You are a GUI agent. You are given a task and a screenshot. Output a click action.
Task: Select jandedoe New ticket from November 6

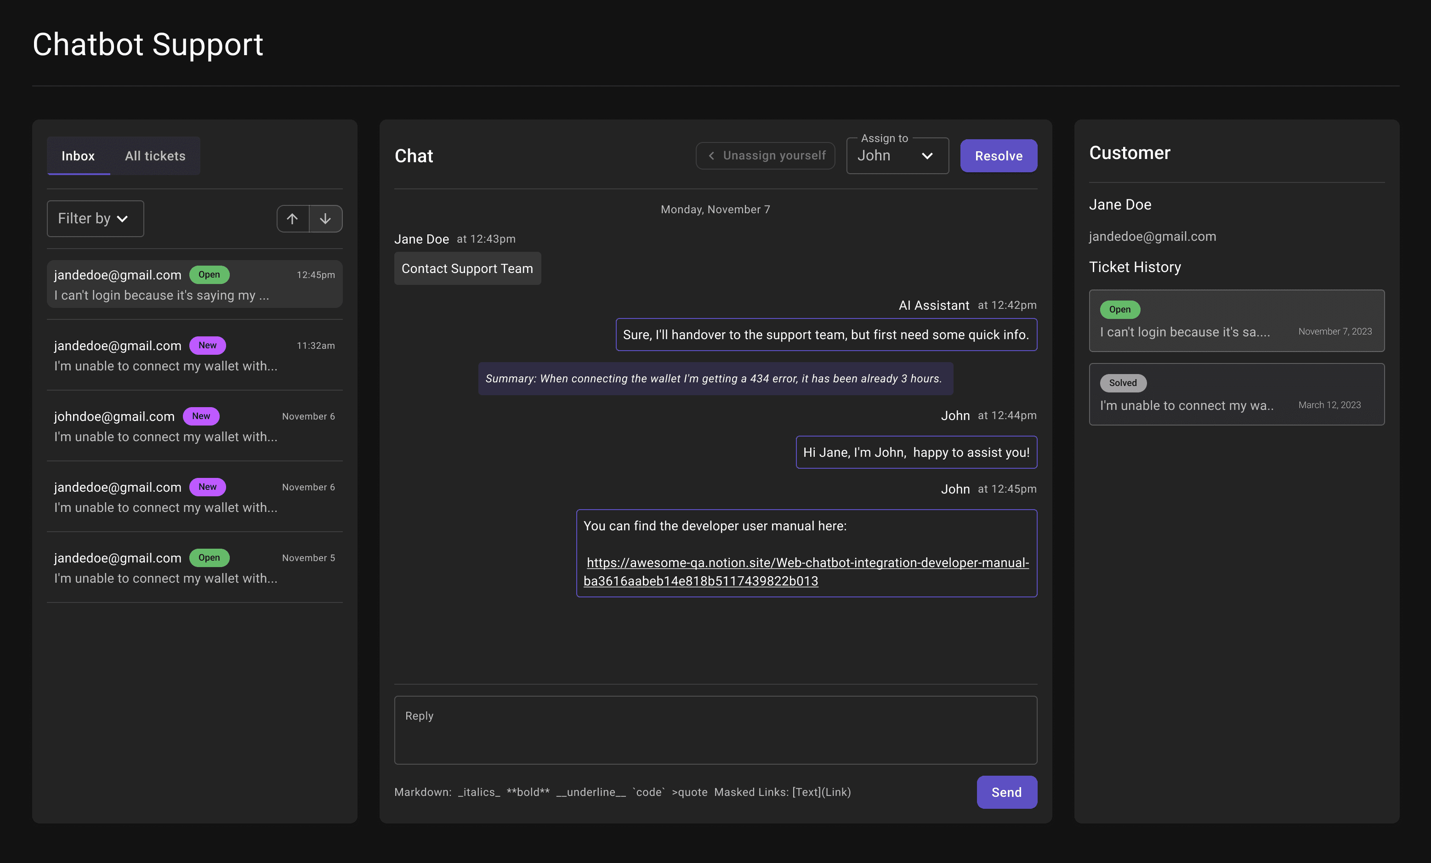(194, 497)
